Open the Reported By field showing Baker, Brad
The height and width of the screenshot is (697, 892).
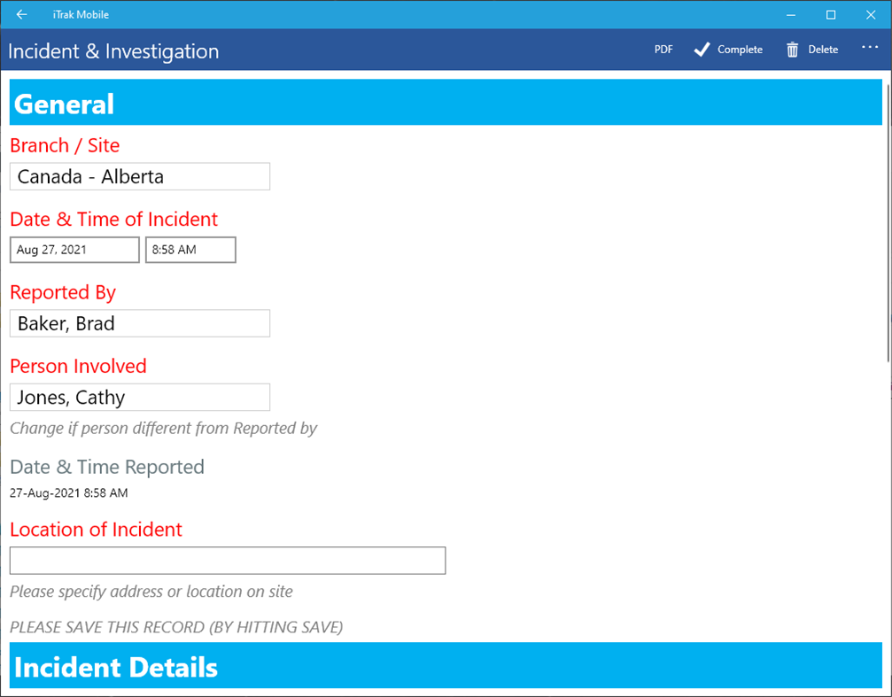139,322
